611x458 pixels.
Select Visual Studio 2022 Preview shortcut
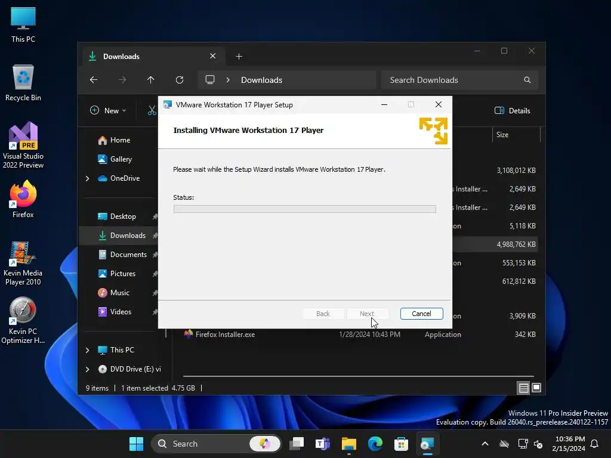pos(23,146)
